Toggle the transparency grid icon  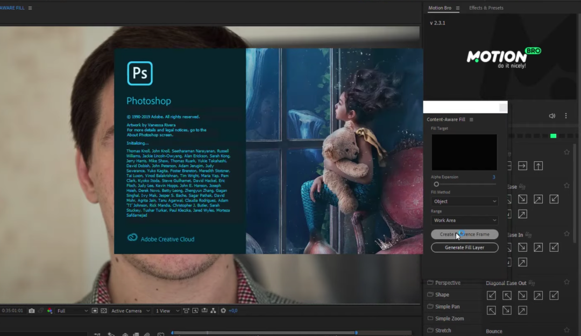103,311
